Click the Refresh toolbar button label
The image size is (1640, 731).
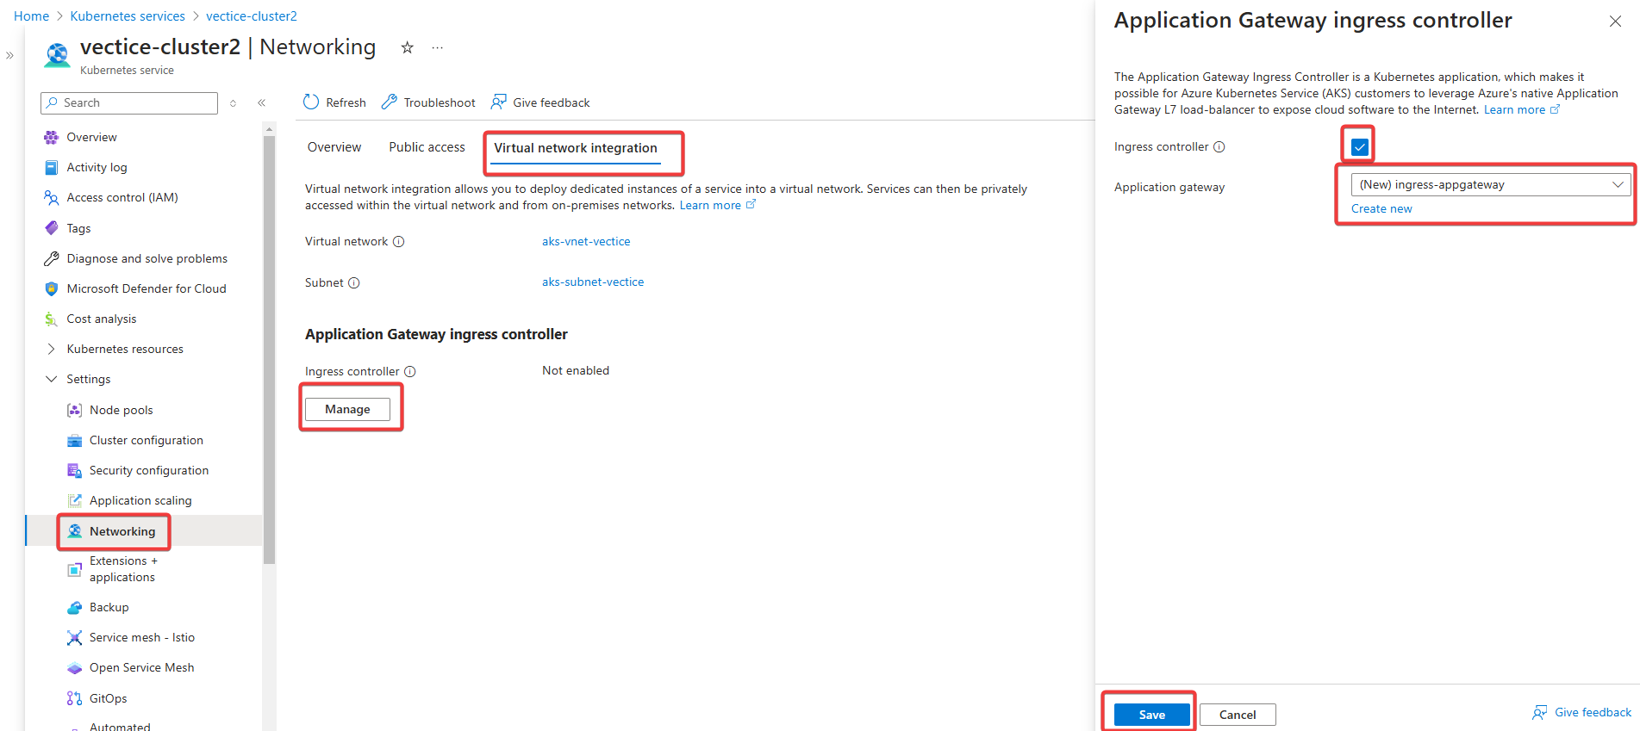346,102
